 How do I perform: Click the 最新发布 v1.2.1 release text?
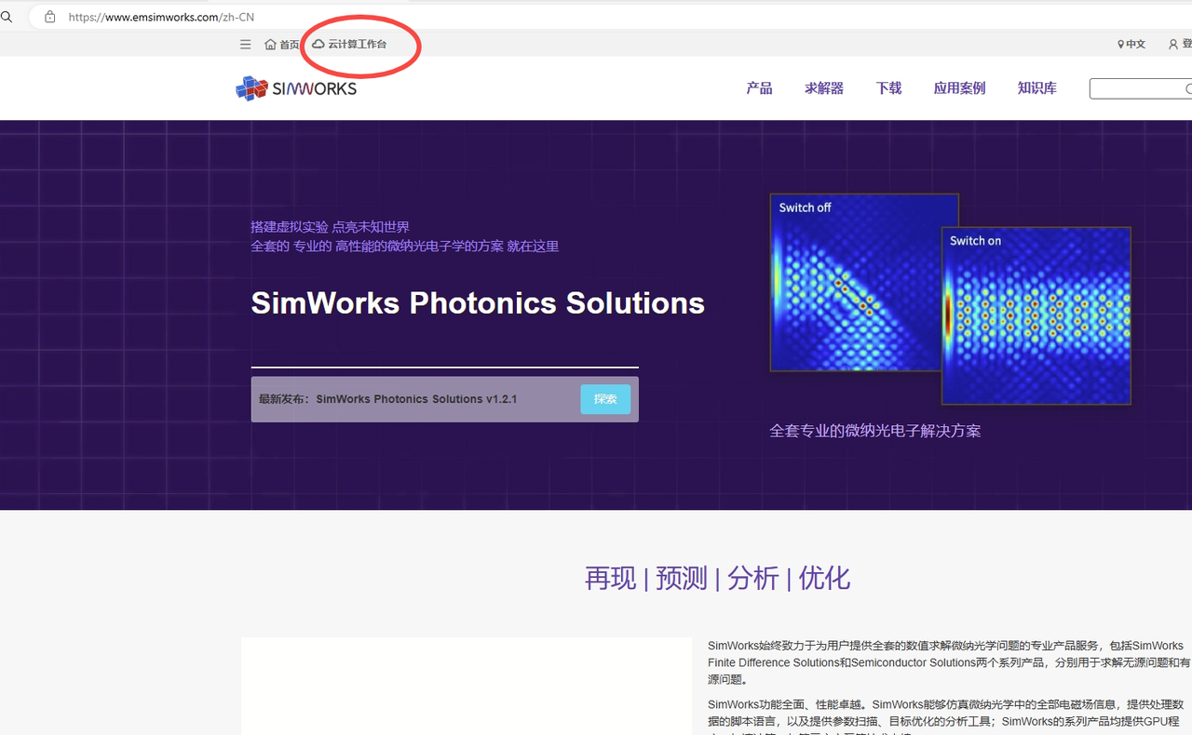coord(387,399)
